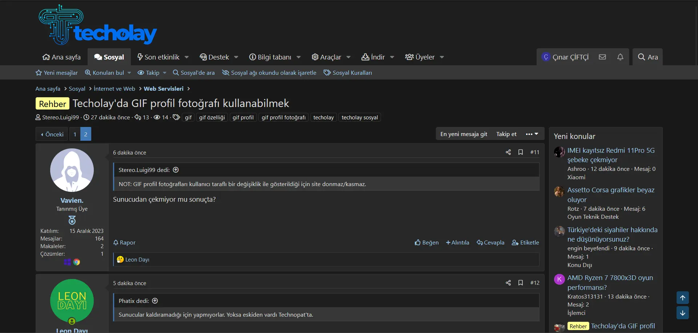Click Vavien's medal badge icon

click(x=72, y=220)
